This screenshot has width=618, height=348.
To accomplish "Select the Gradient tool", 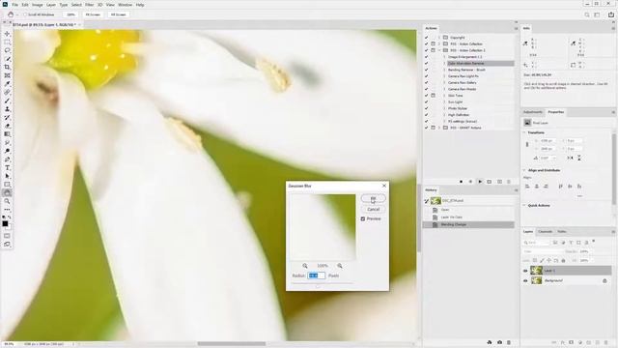I will pyautogui.click(x=7, y=134).
